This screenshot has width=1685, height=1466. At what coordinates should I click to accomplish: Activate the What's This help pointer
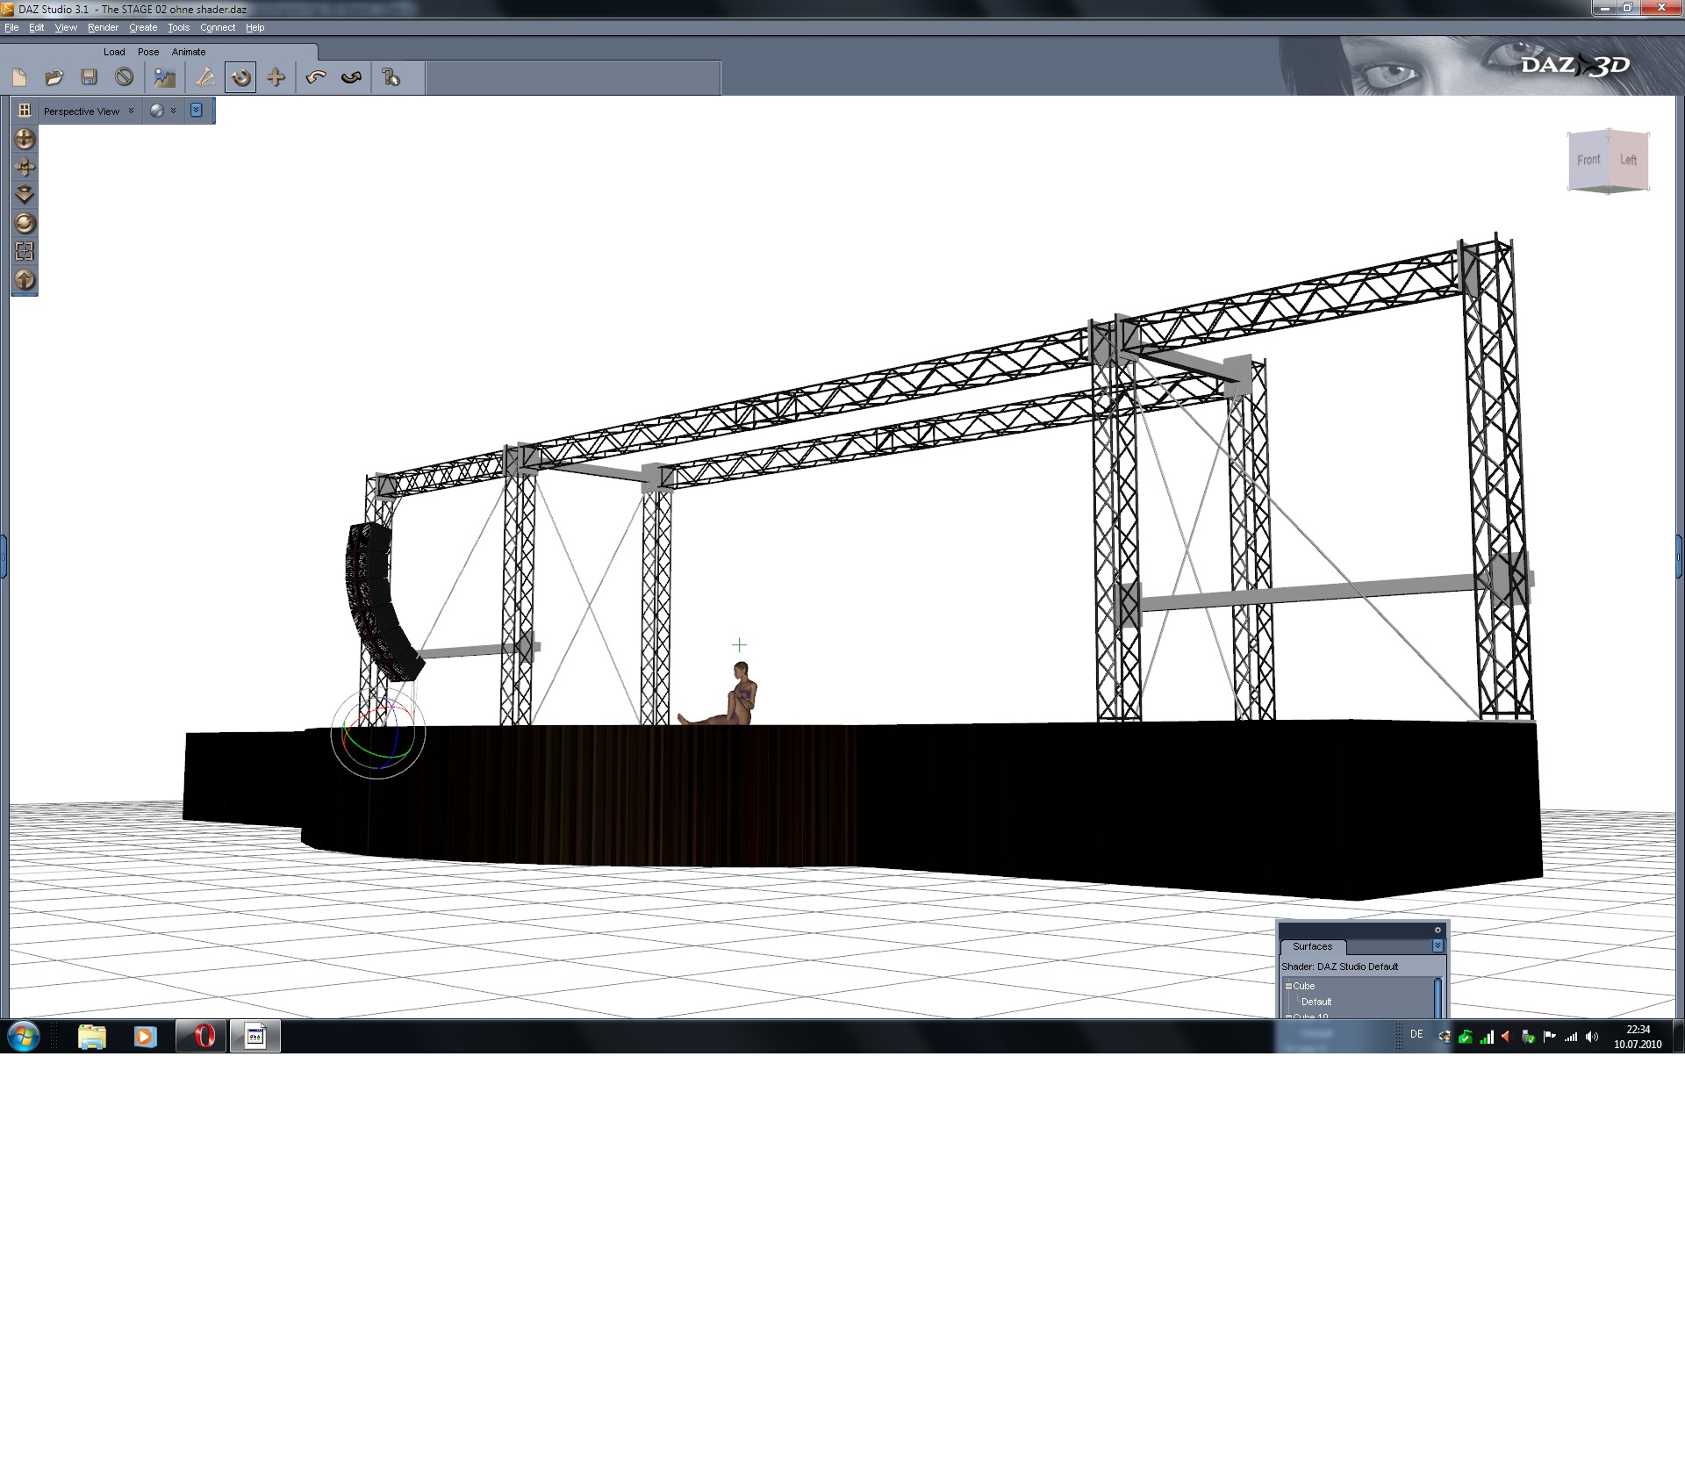pos(391,77)
